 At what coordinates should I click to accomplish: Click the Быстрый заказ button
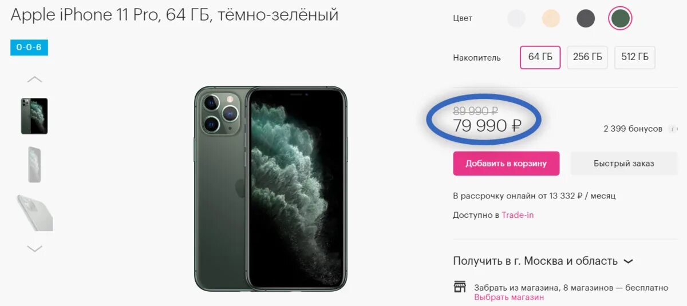[624, 163]
